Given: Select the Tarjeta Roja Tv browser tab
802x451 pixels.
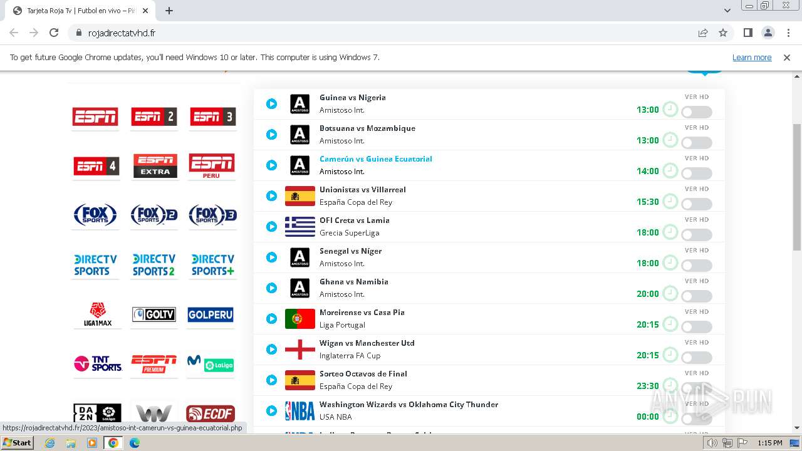Looking at the screenshot, I should [81, 11].
